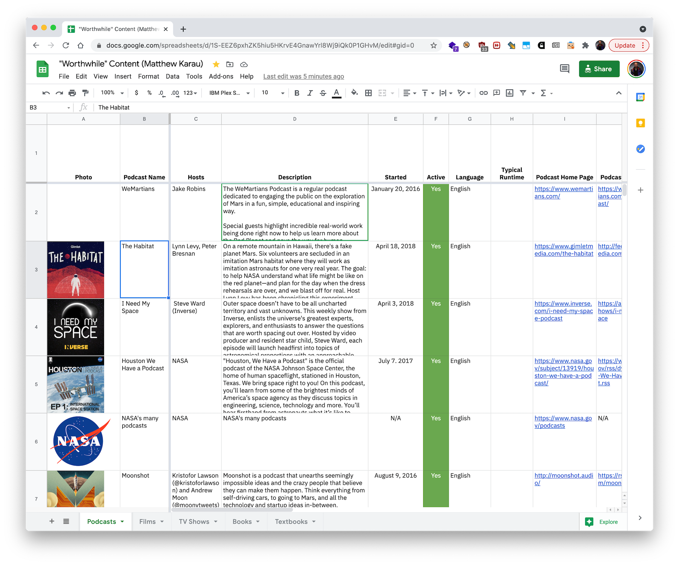Screen dimensions: 679x565
Task: Open the font size 10 dropdown
Action: [273, 93]
